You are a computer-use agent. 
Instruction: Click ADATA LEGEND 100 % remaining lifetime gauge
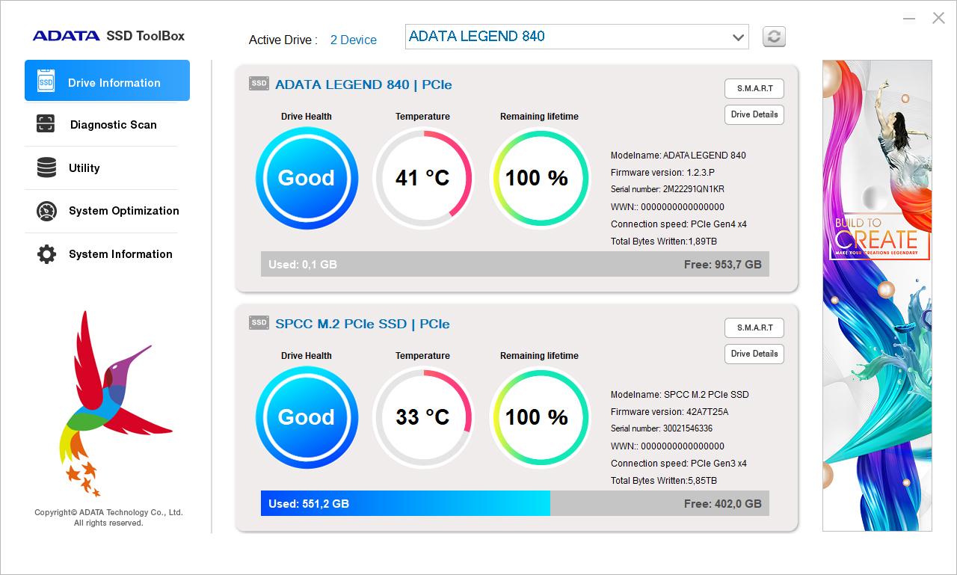click(x=539, y=178)
